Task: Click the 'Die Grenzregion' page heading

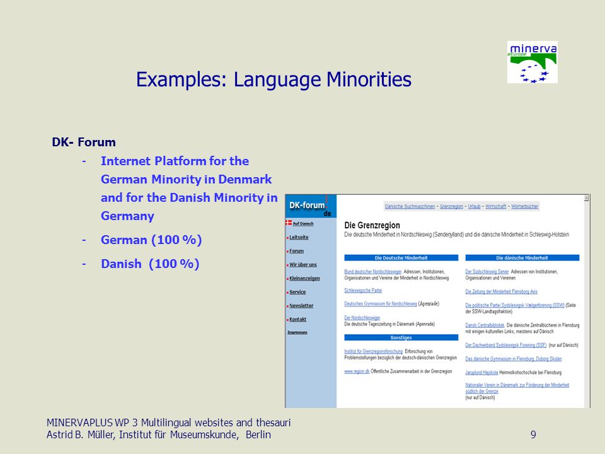Action: (x=372, y=225)
